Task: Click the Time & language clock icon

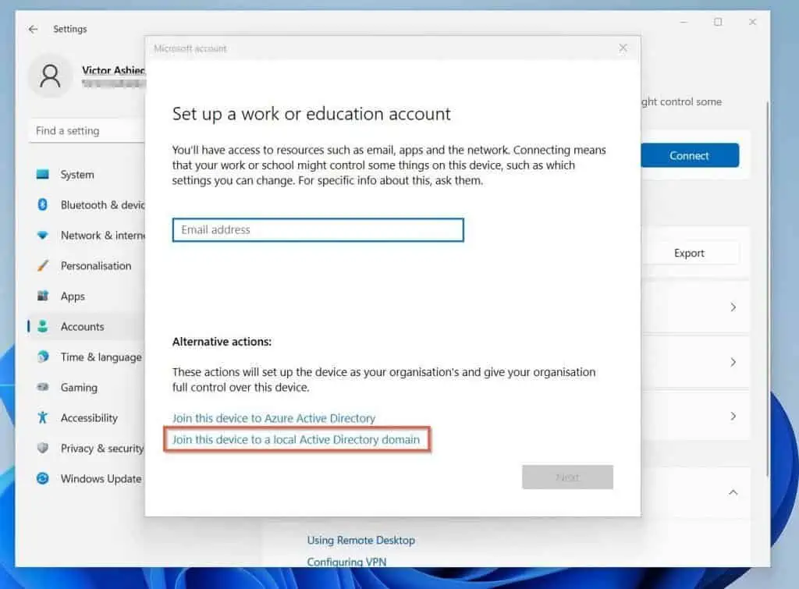Action: pyautogui.click(x=44, y=357)
